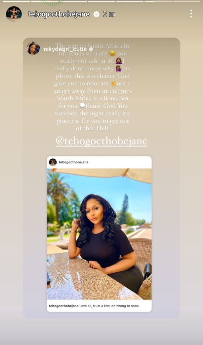The image size is (203, 345).
Task: Tap the bold tebogocthobejane name in caption
Action: (64, 306)
